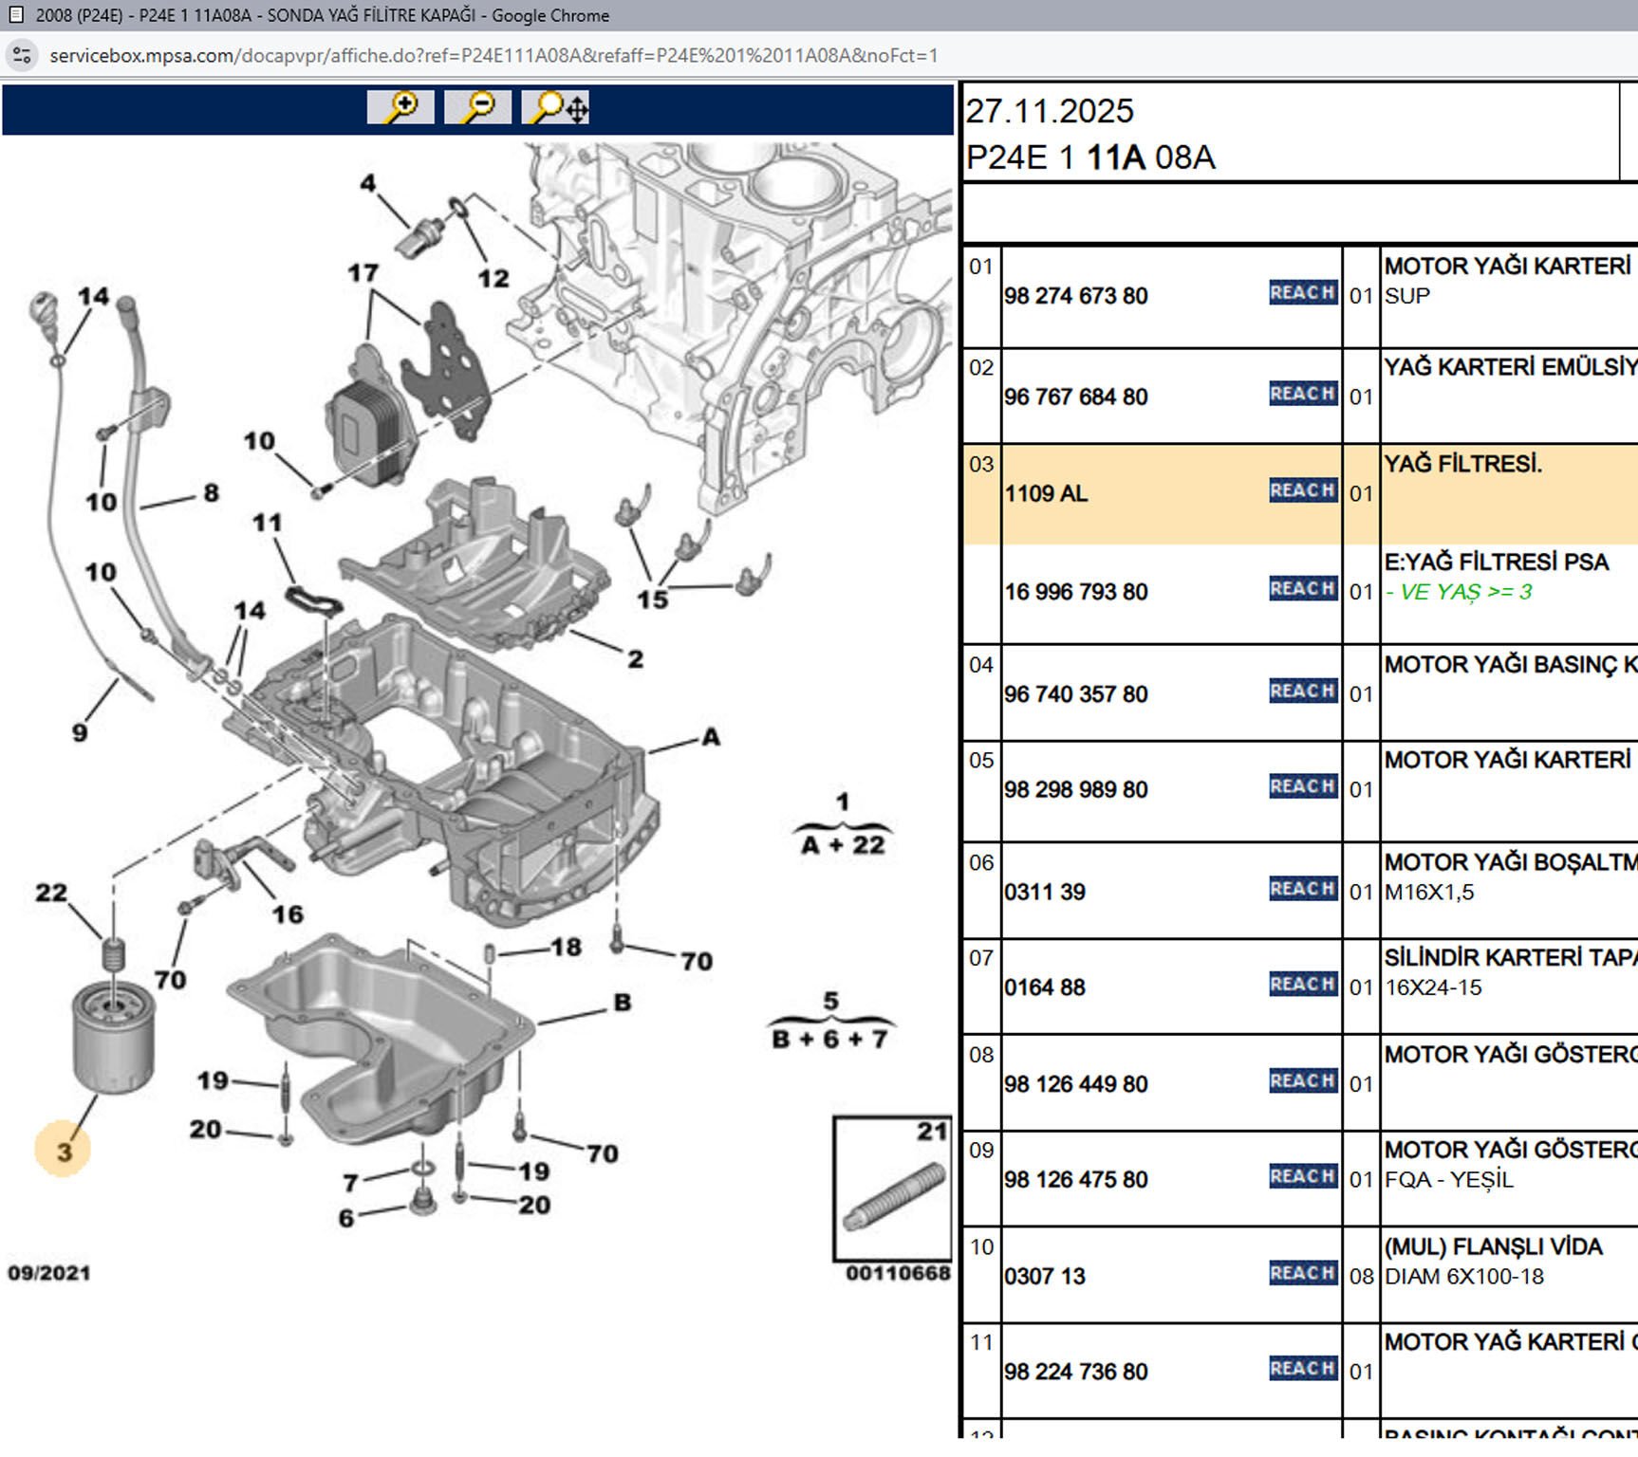Select callout 17 on the exploded diagram
The image size is (1638, 1457).
pos(363,273)
